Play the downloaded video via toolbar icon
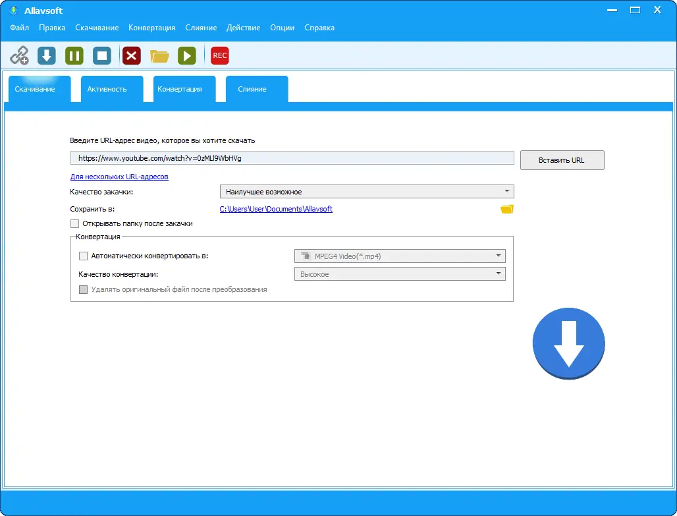The image size is (677, 516). point(187,55)
